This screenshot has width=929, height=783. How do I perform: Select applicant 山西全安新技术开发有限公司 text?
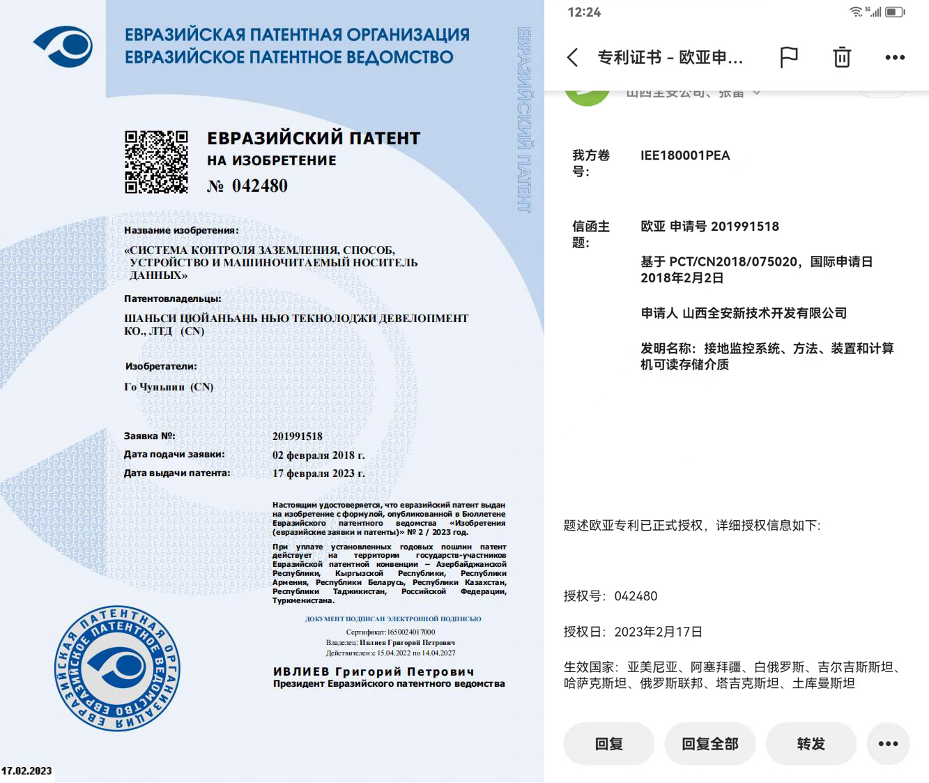[744, 313]
